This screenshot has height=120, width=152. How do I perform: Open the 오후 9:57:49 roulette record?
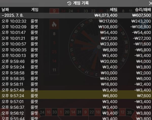coord(76,90)
